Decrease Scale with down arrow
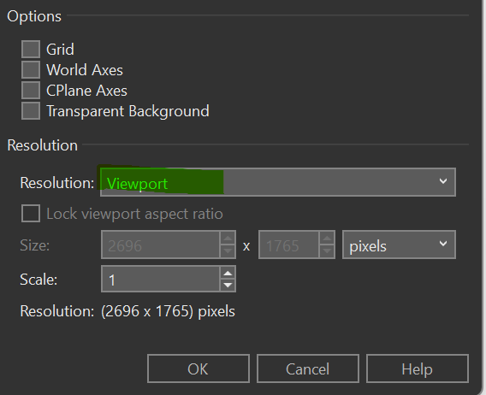 228,285
